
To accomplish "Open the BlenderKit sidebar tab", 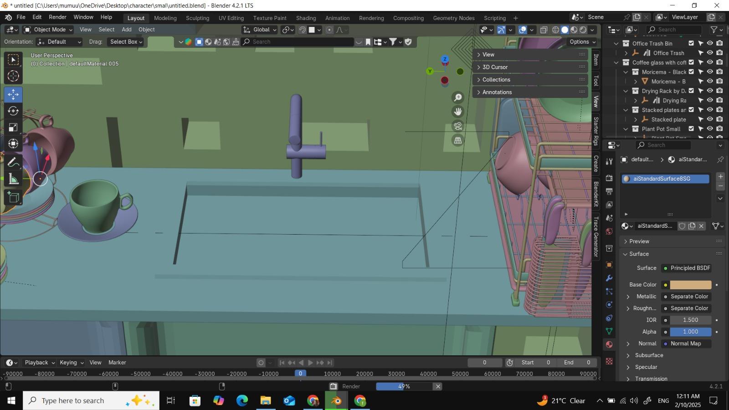I will click(x=596, y=194).
